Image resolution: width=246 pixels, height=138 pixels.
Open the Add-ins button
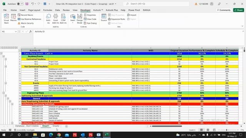(48, 19)
